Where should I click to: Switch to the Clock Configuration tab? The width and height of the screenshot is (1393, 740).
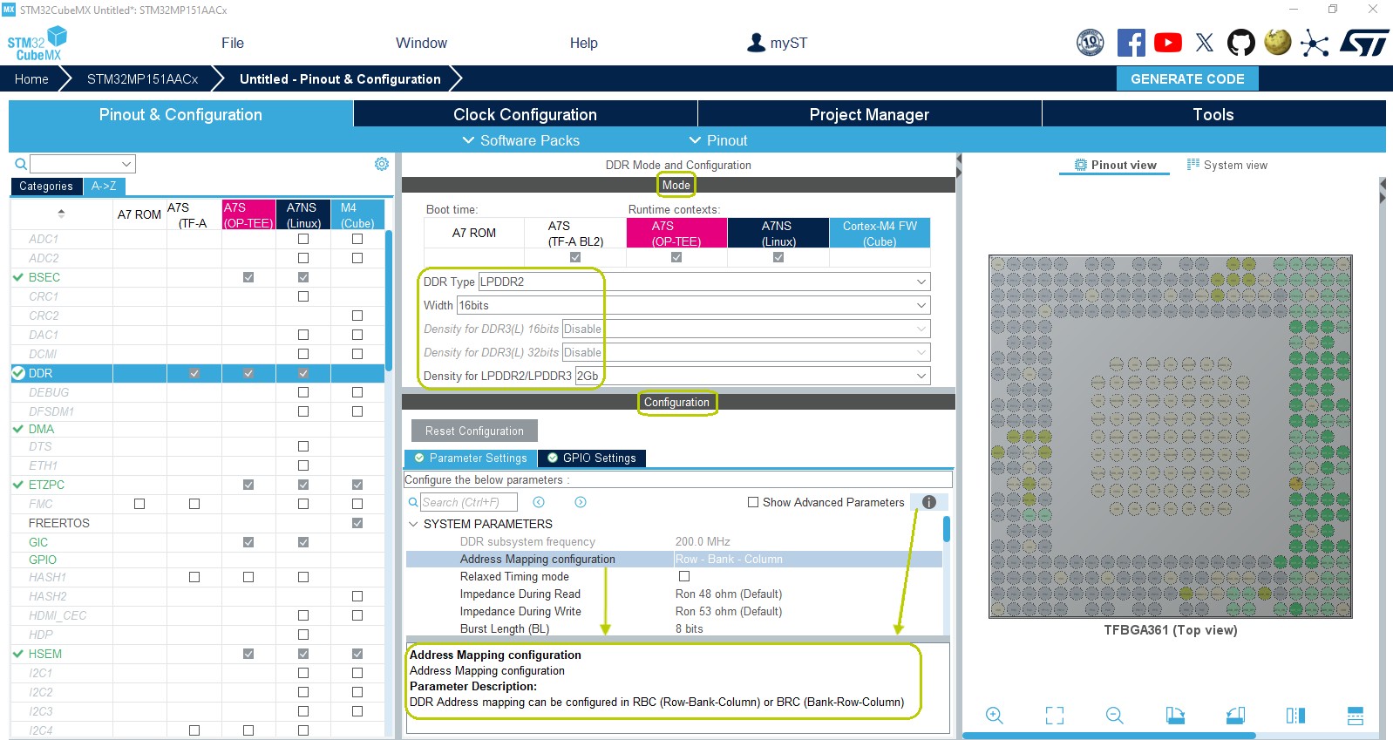[525, 114]
